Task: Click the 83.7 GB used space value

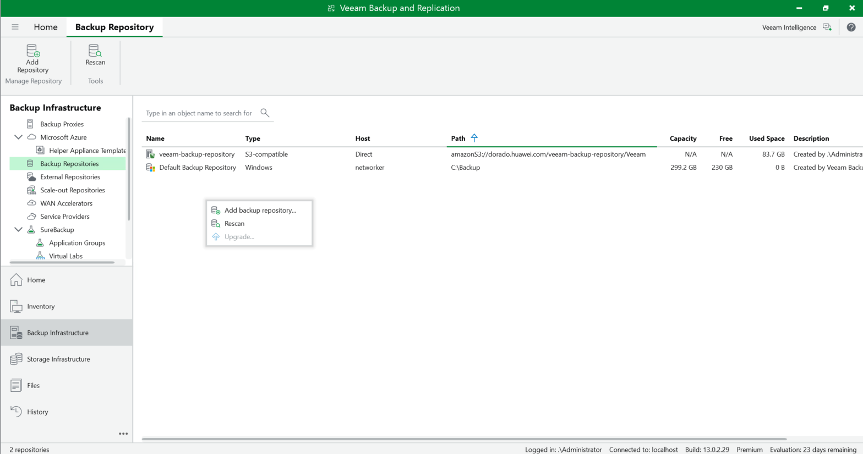Action: (x=773, y=154)
